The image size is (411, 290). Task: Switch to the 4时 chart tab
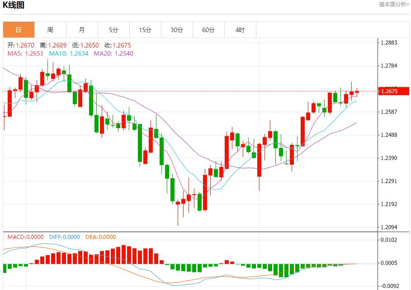click(240, 30)
